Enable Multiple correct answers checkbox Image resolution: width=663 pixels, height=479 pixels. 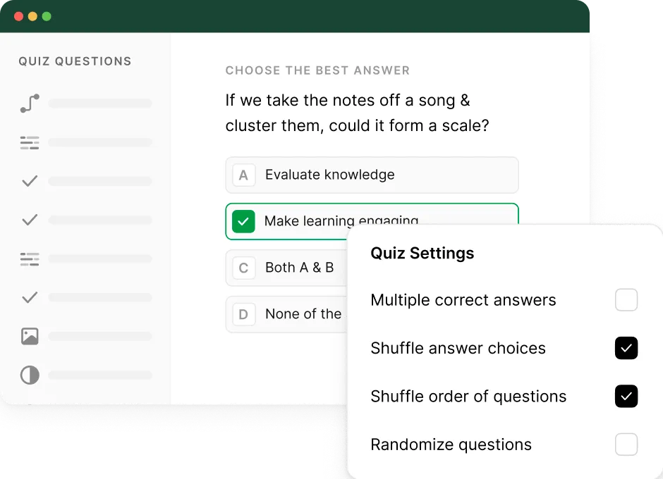tap(626, 300)
